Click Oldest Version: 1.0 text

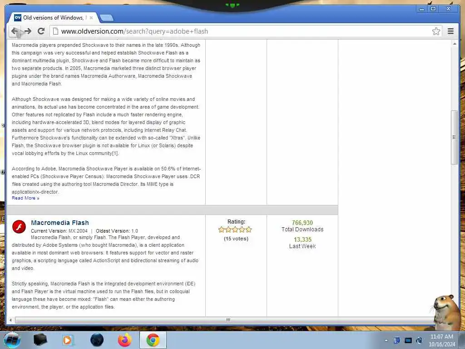point(117,231)
